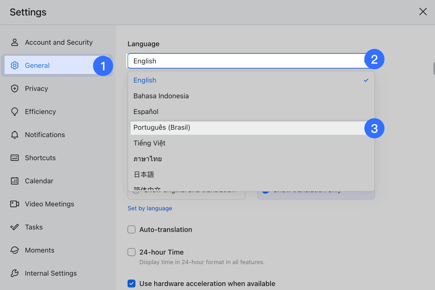The height and width of the screenshot is (290, 435).
Task: Enable the Auto-translation checkbox
Action: [132, 230]
